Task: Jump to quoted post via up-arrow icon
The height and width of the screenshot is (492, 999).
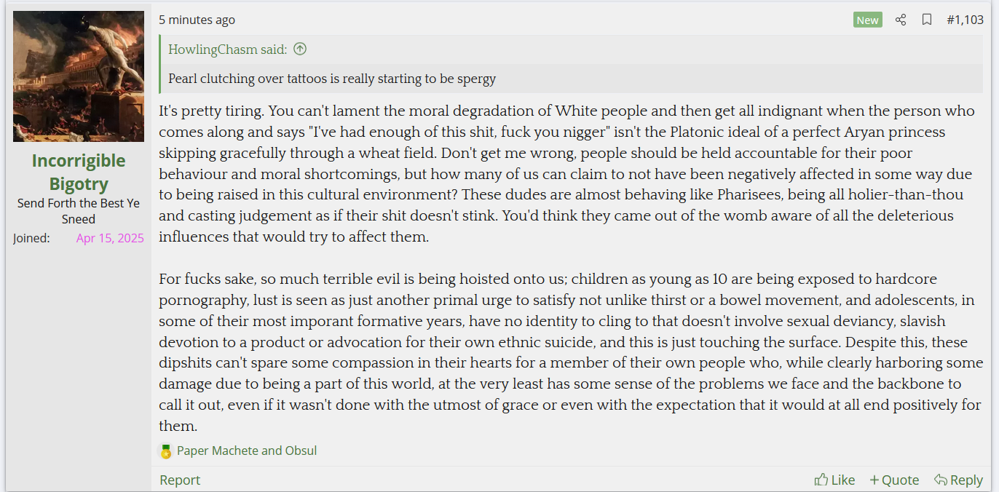Action: [300, 49]
